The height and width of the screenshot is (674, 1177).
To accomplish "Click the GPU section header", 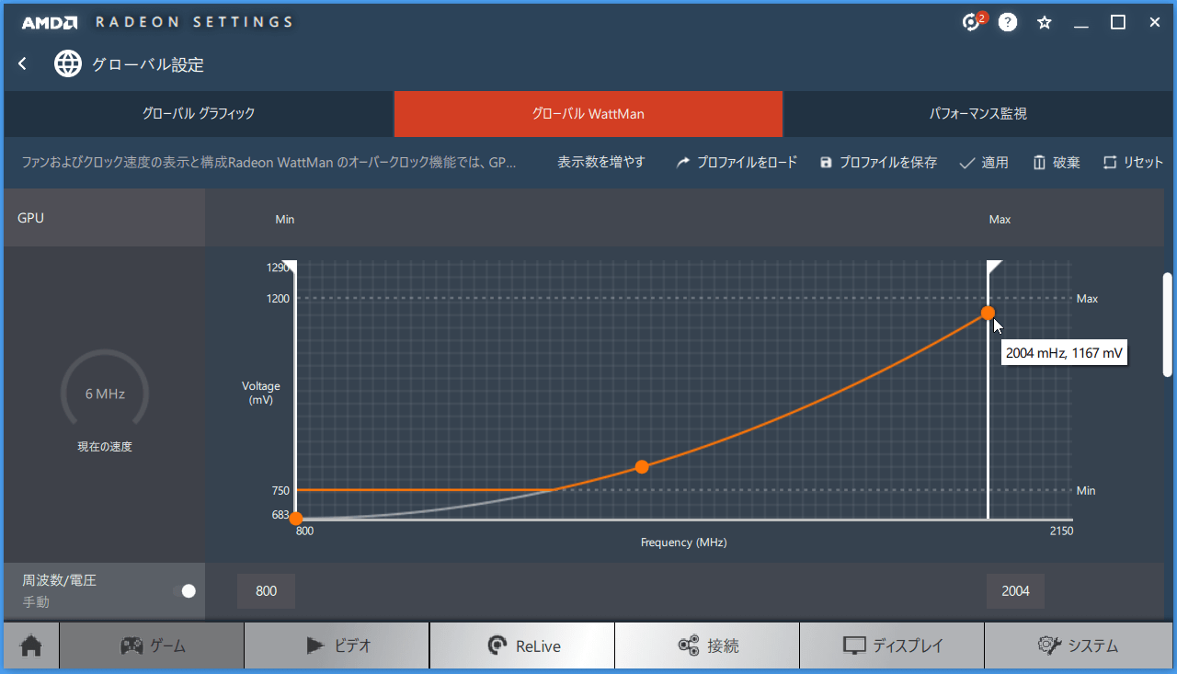I will tap(104, 218).
